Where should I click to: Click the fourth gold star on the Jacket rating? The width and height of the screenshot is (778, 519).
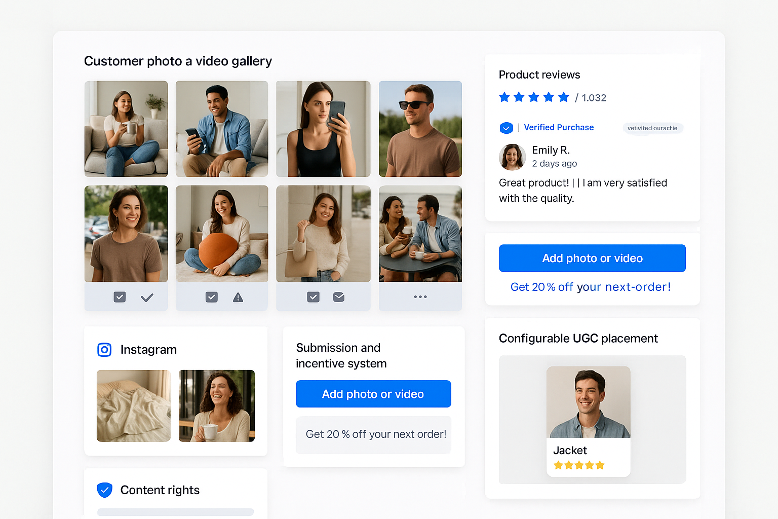point(591,464)
